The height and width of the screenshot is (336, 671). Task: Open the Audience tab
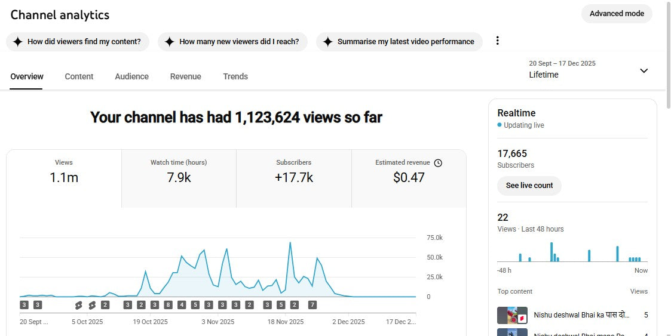point(131,76)
